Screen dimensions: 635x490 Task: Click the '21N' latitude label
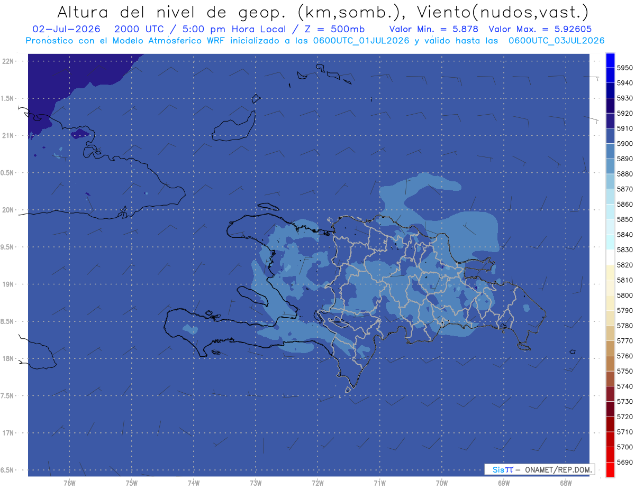point(8,136)
